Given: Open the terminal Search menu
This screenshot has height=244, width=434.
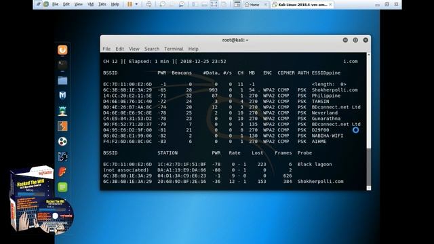Looking at the screenshot, I should click(x=152, y=49).
